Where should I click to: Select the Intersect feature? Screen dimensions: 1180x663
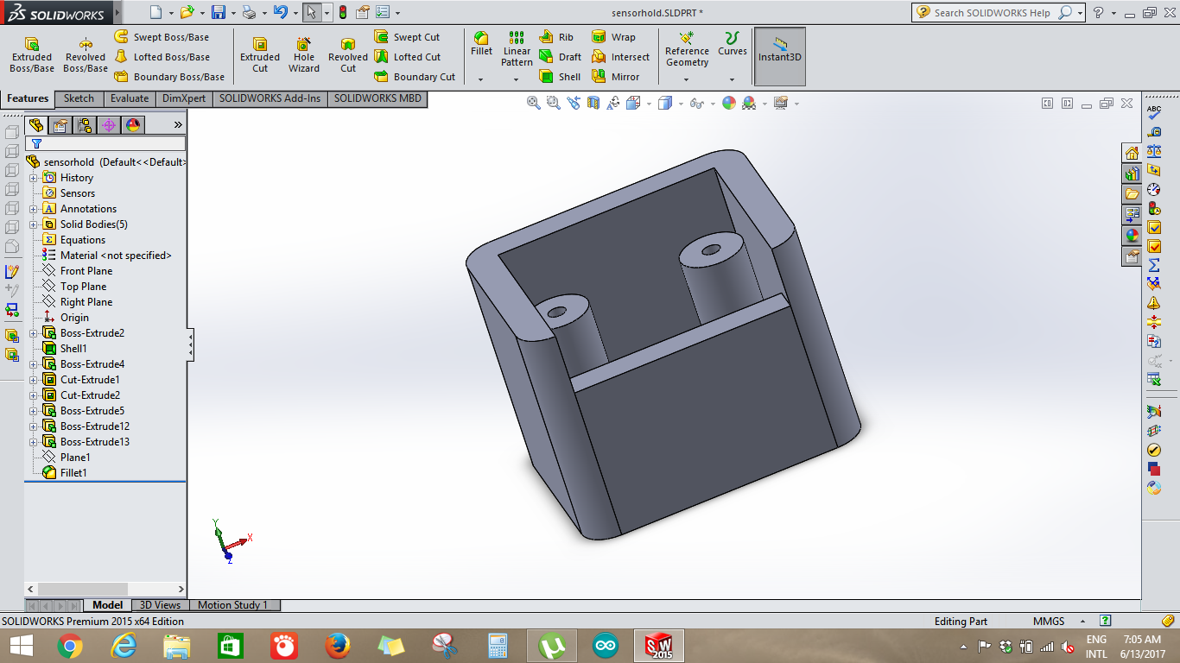tap(620, 57)
